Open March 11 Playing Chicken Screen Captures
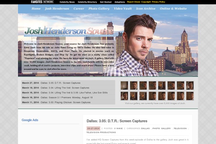Viewport: 216px width, 144px height. [x=66, y=102]
